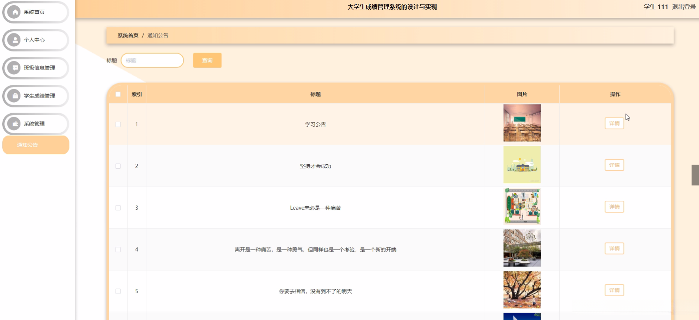Click the page vertical scrollbar thumb
This screenshot has width=699, height=320.
(695, 175)
